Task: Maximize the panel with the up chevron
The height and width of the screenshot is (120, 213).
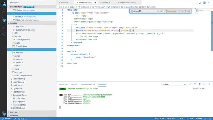Action: coord(204,84)
